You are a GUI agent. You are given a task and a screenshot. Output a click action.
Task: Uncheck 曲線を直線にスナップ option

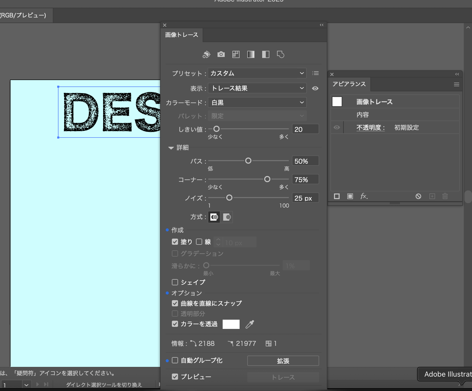pyautogui.click(x=175, y=303)
